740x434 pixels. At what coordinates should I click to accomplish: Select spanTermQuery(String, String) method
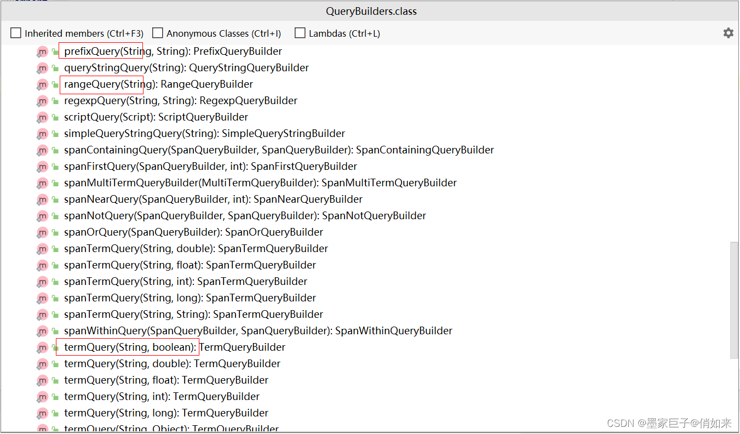coord(193,315)
